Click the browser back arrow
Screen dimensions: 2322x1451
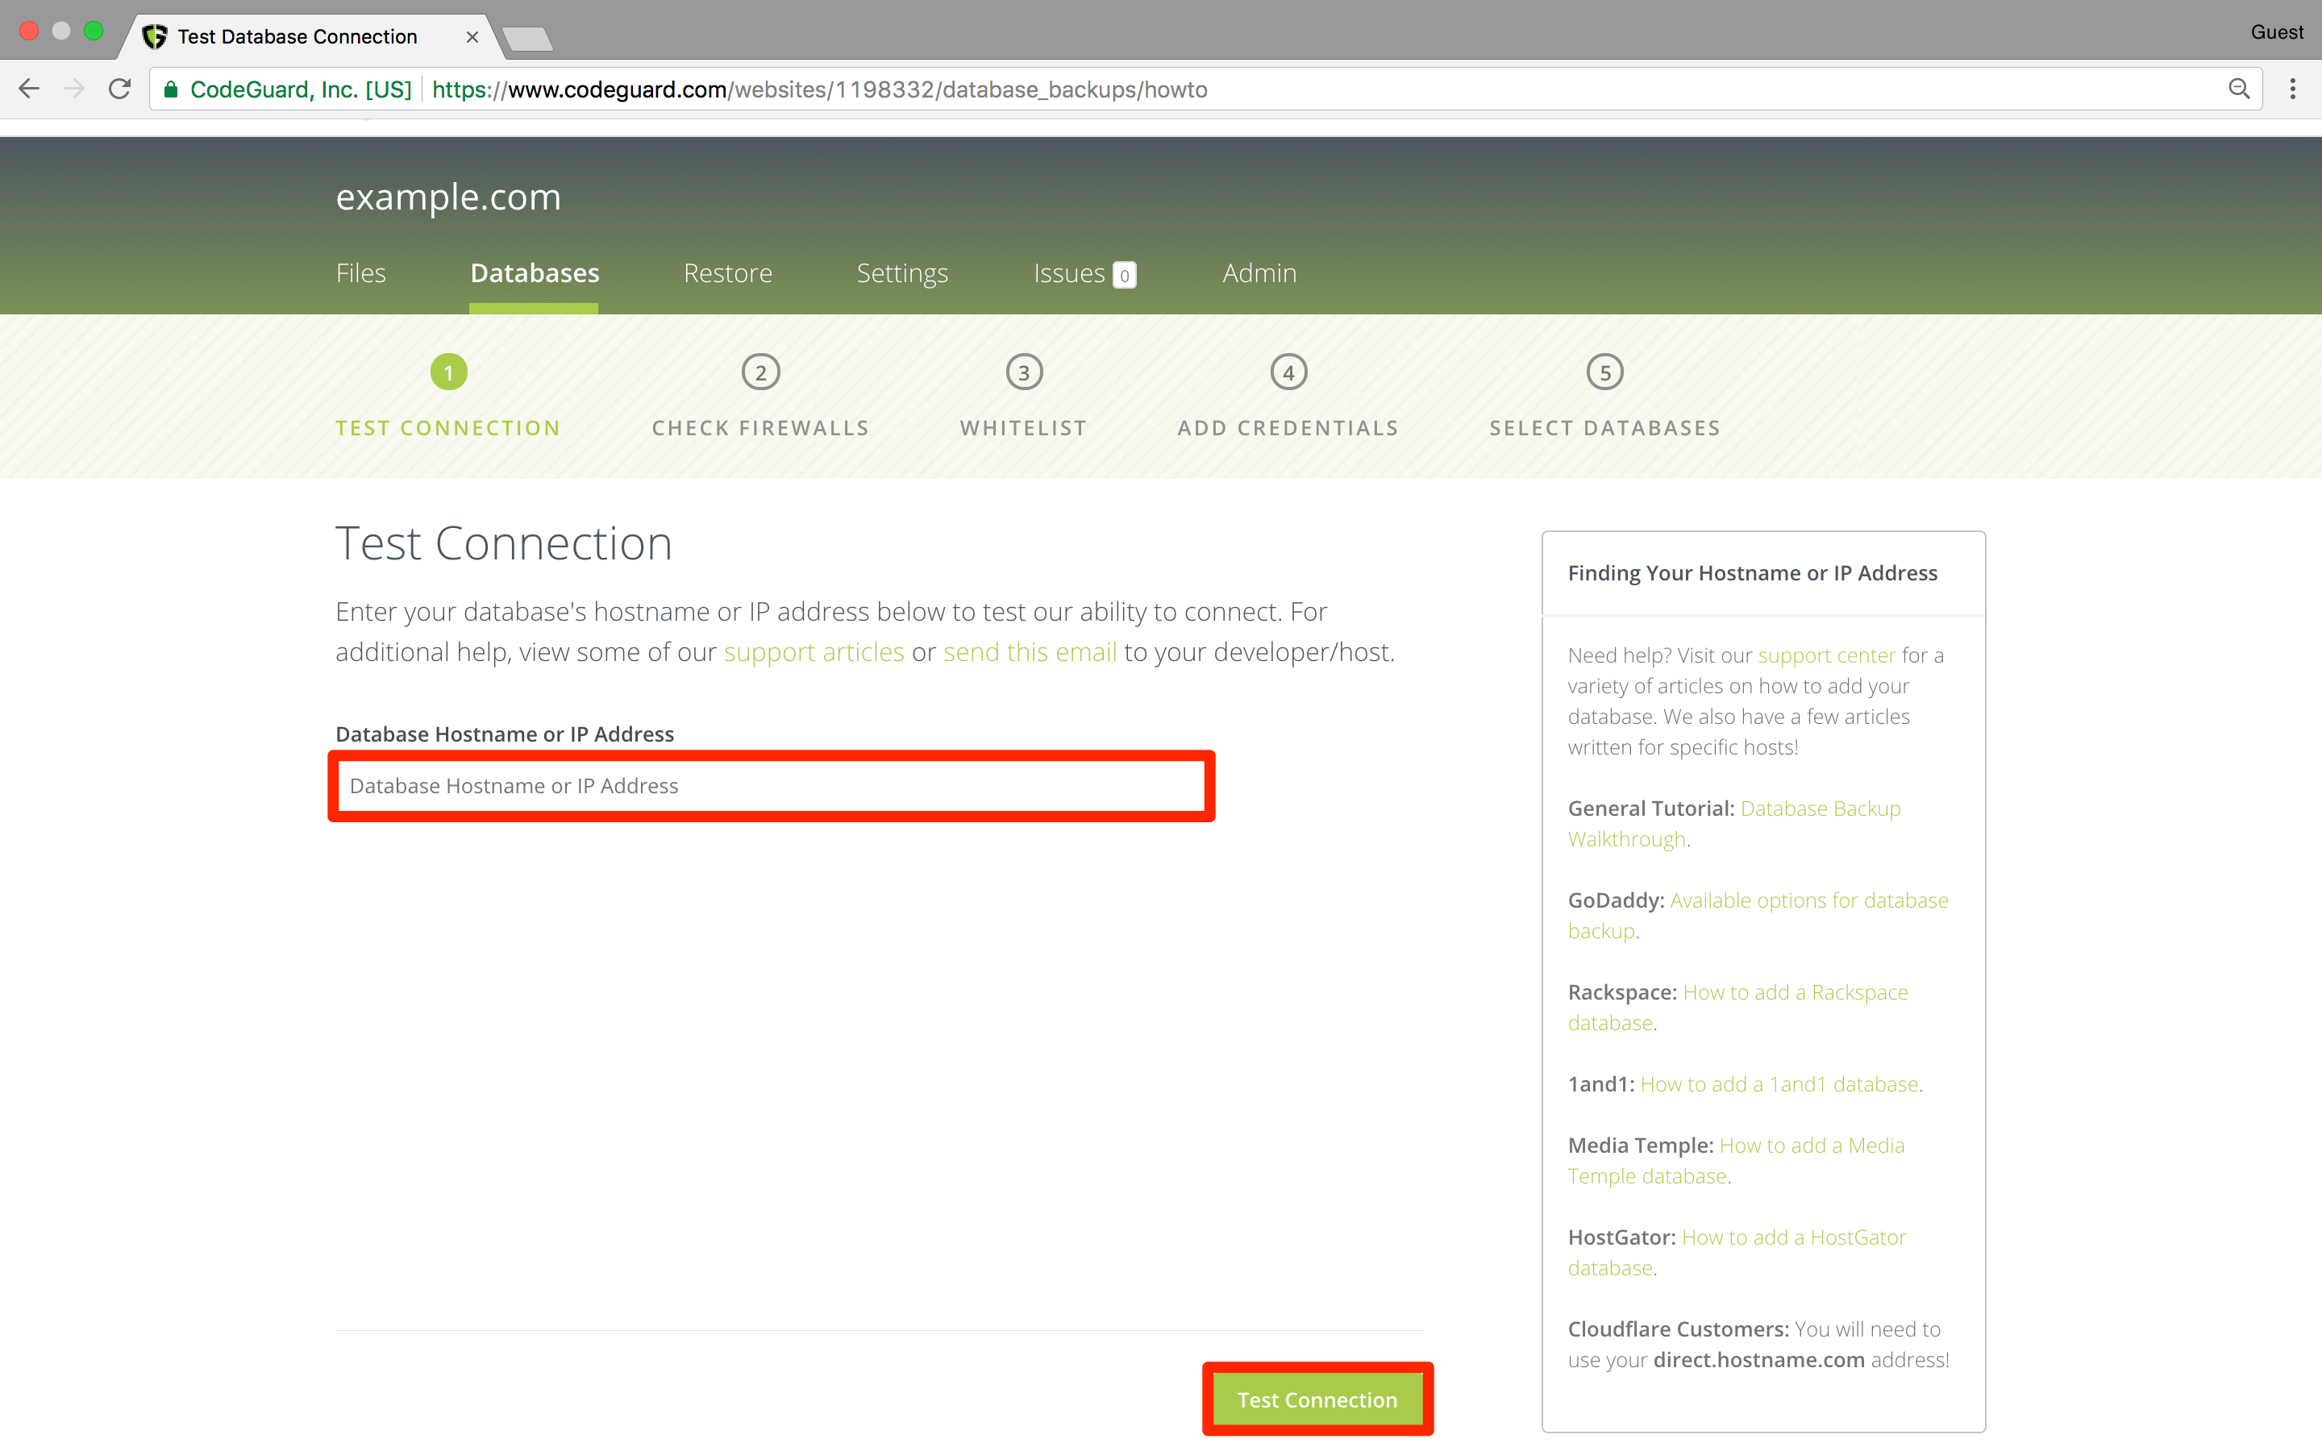point(29,89)
